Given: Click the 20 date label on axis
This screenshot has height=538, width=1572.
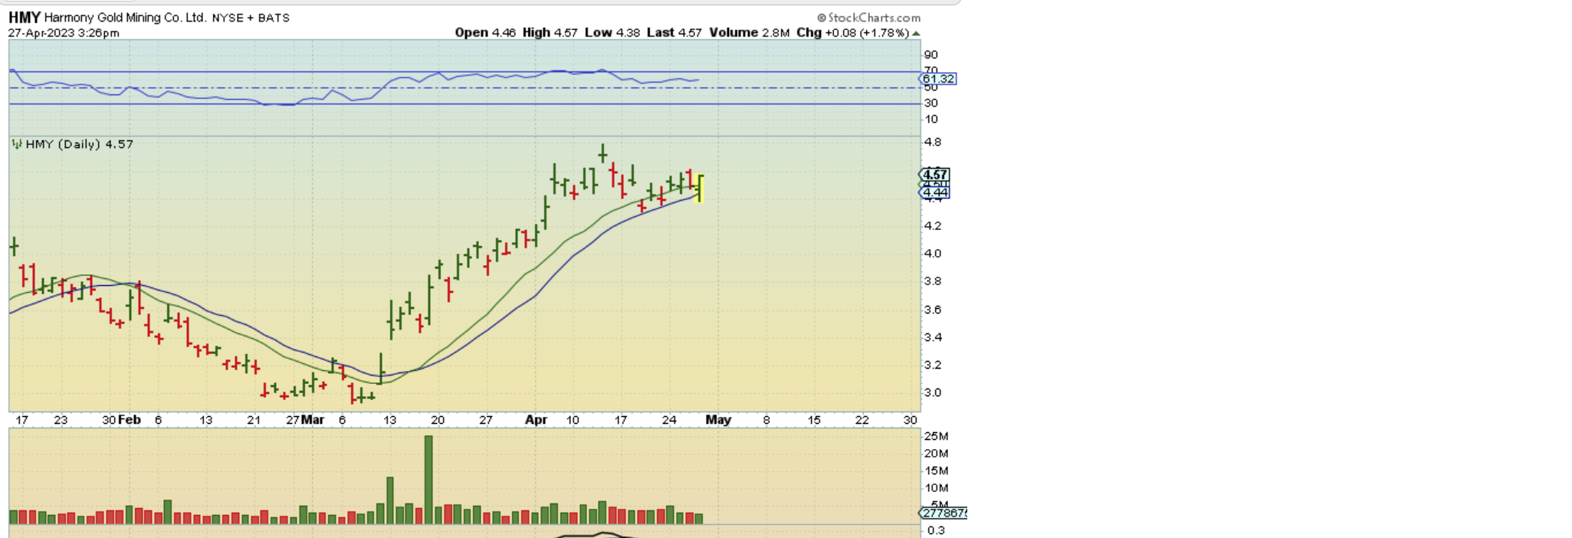Looking at the screenshot, I should point(438,420).
